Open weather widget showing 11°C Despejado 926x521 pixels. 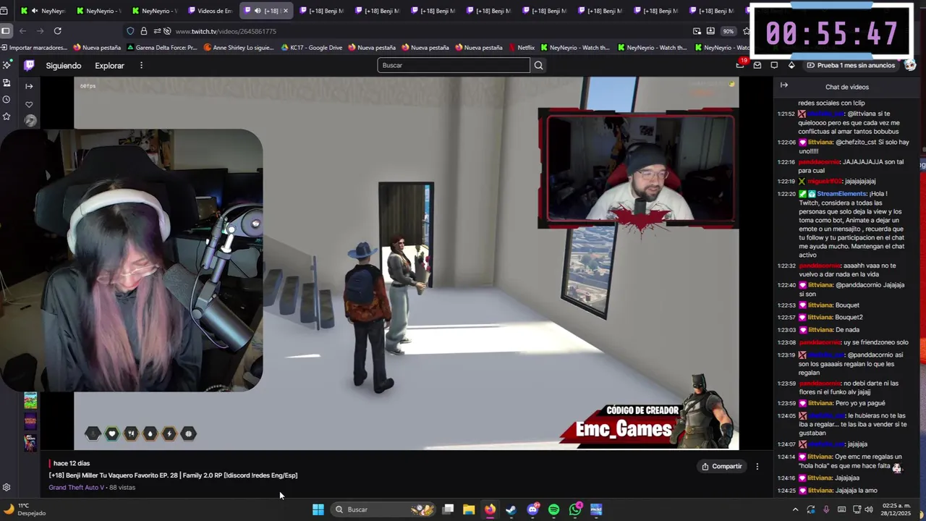(x=25, y=509)
